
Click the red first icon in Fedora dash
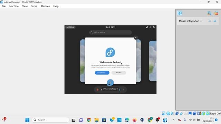tap(97, 90)
